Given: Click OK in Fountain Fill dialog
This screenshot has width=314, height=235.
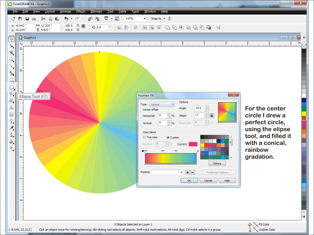Looking at the screenshot, I should click(x=189, y=181).
